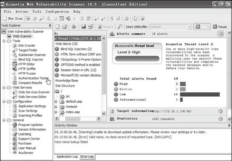Open the Help menu
The height and width of the screenshot is (161, 232).
pos(77,12)
